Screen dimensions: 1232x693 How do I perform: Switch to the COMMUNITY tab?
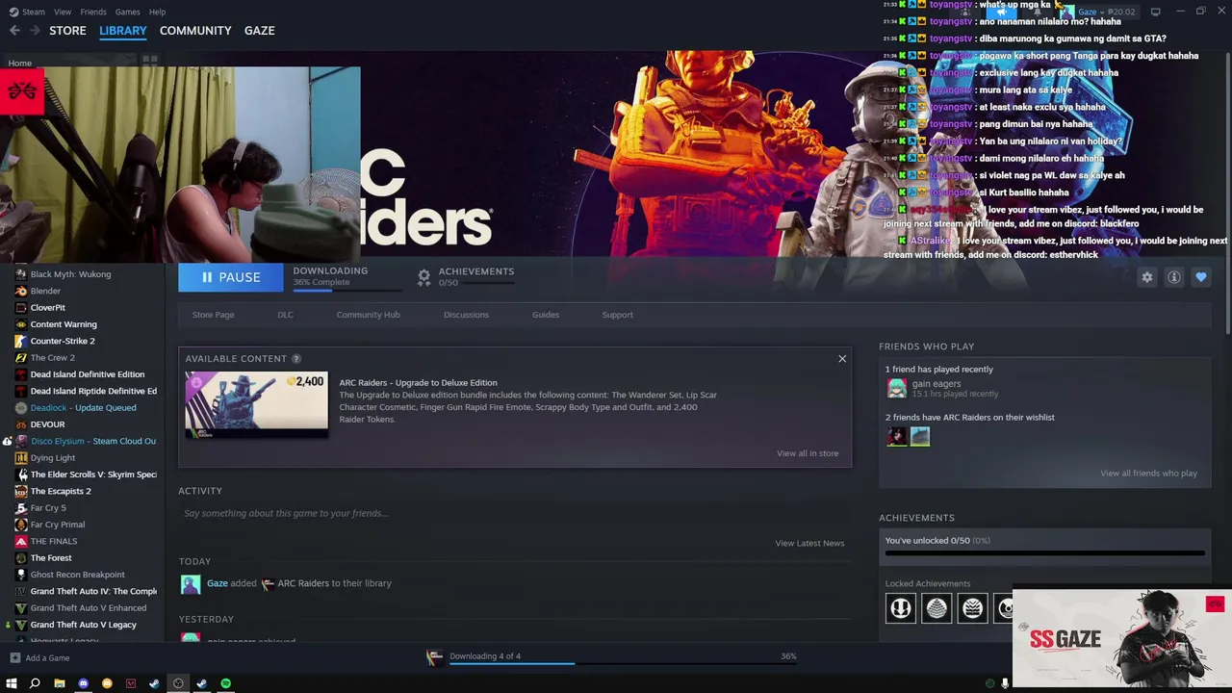click(x=195, y=31)
